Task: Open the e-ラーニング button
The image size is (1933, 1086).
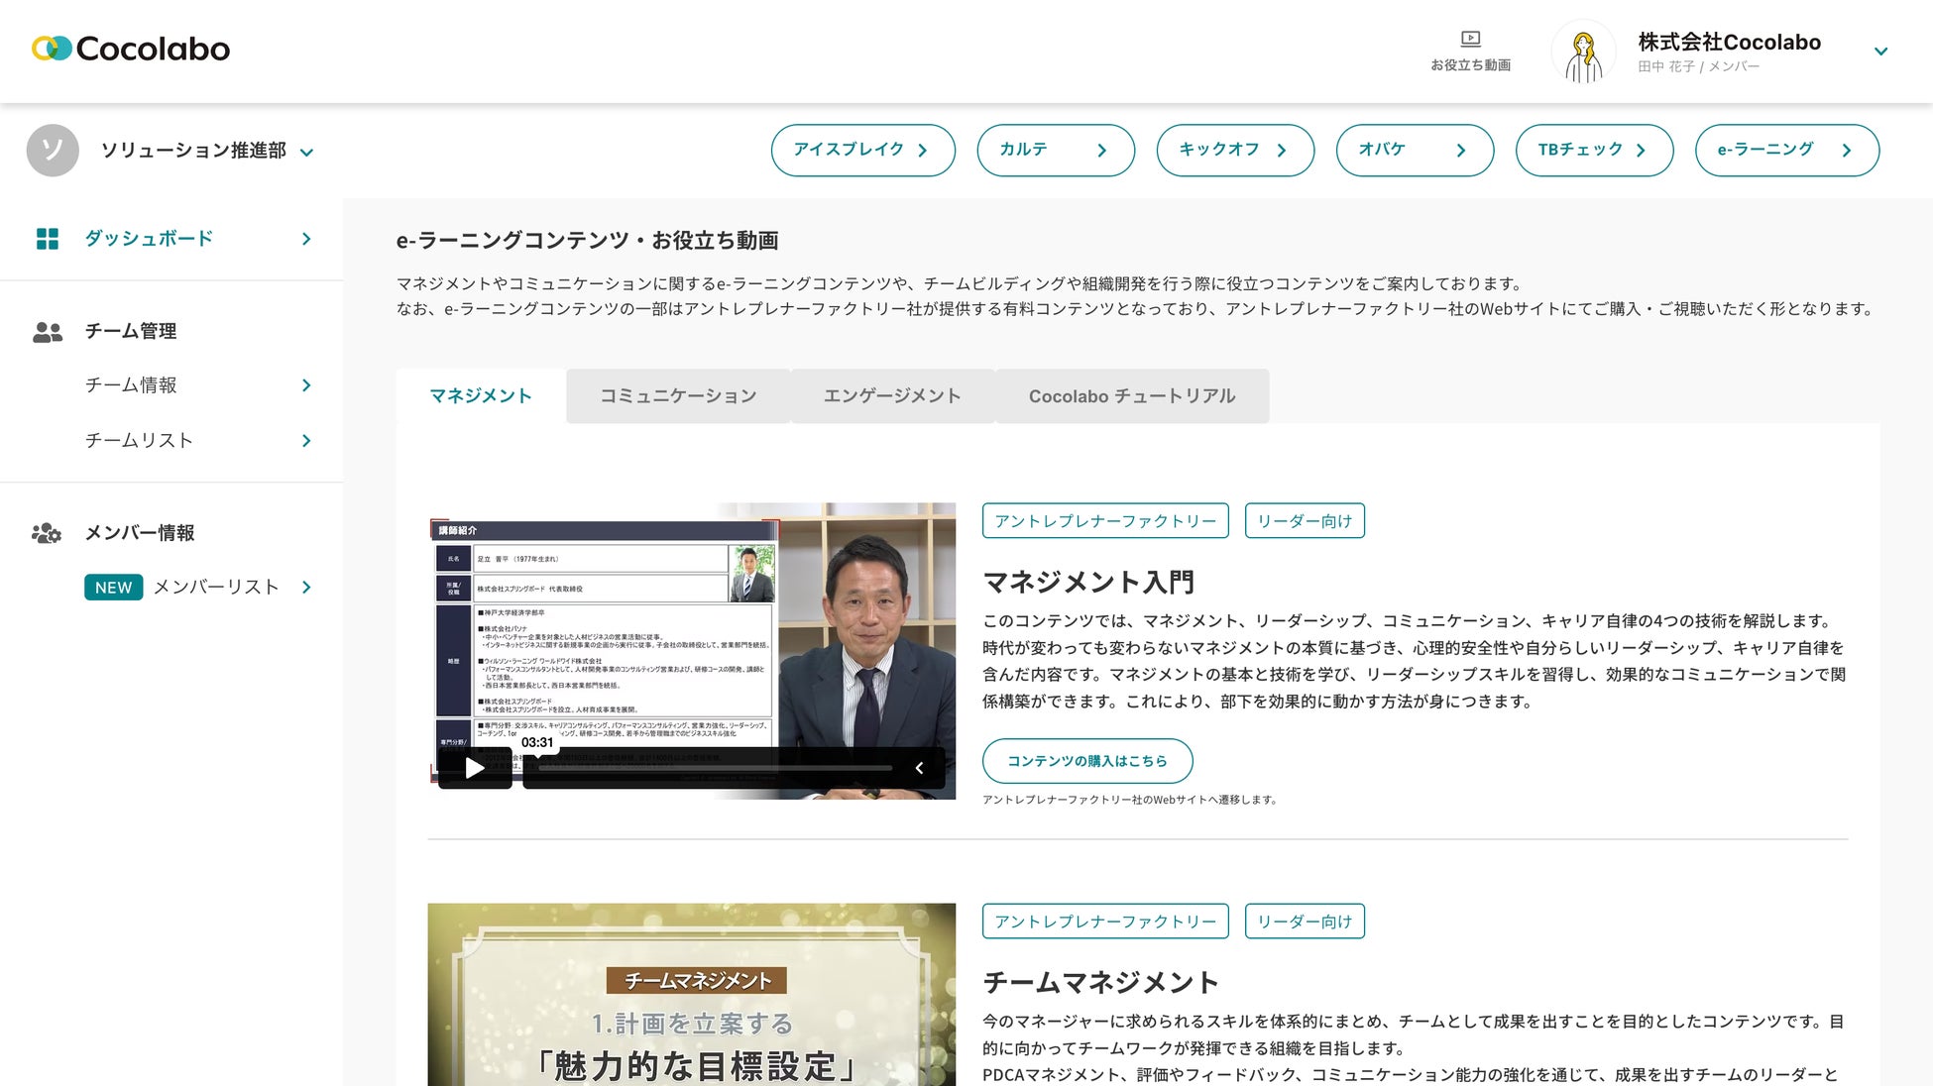Action: point(1786,150)
